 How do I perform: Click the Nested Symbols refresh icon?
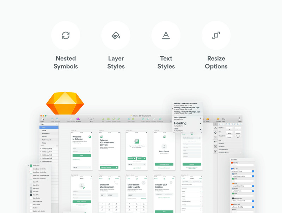click(66, 35)
